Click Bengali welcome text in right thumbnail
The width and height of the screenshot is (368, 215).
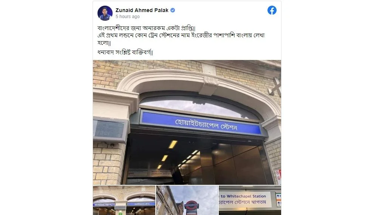243,202
